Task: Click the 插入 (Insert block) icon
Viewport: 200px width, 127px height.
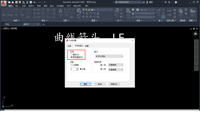Action: pos(116,12)
